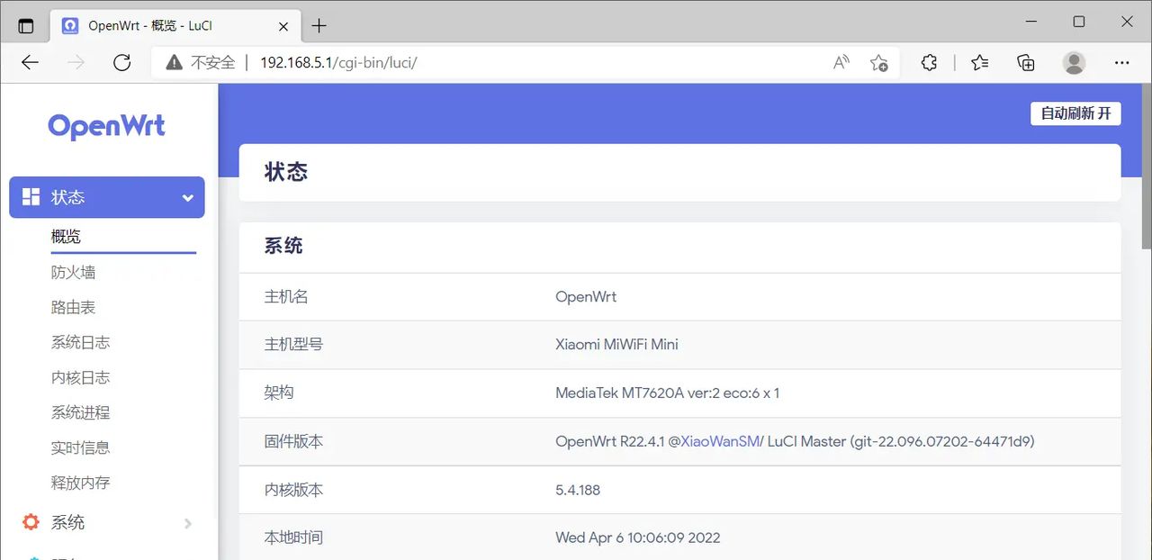
Task: Open the 系统进程 page
Action: 80,412
